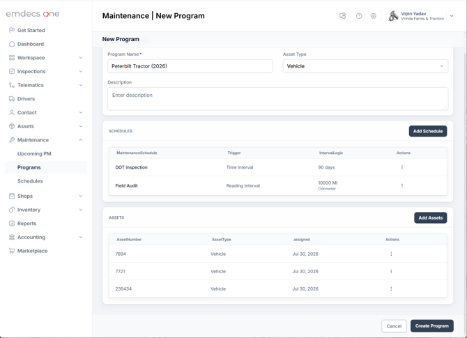Click the chat assistant icon in header

tap(343, 16)
